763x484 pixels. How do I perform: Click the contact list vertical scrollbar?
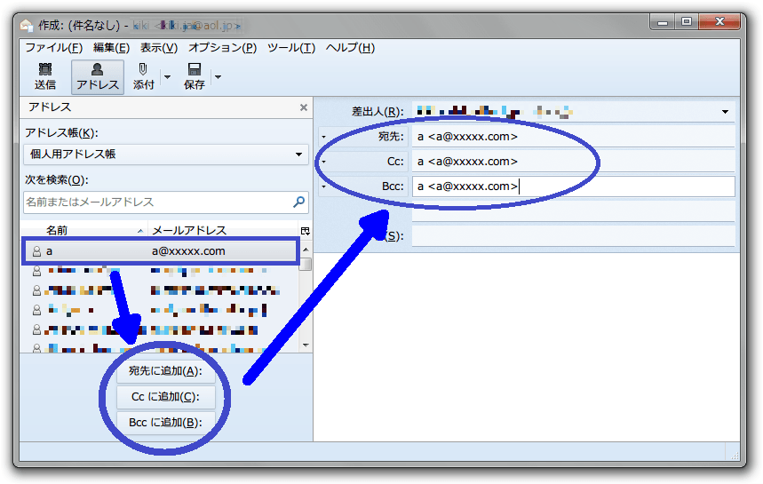[x=306, y=302]
